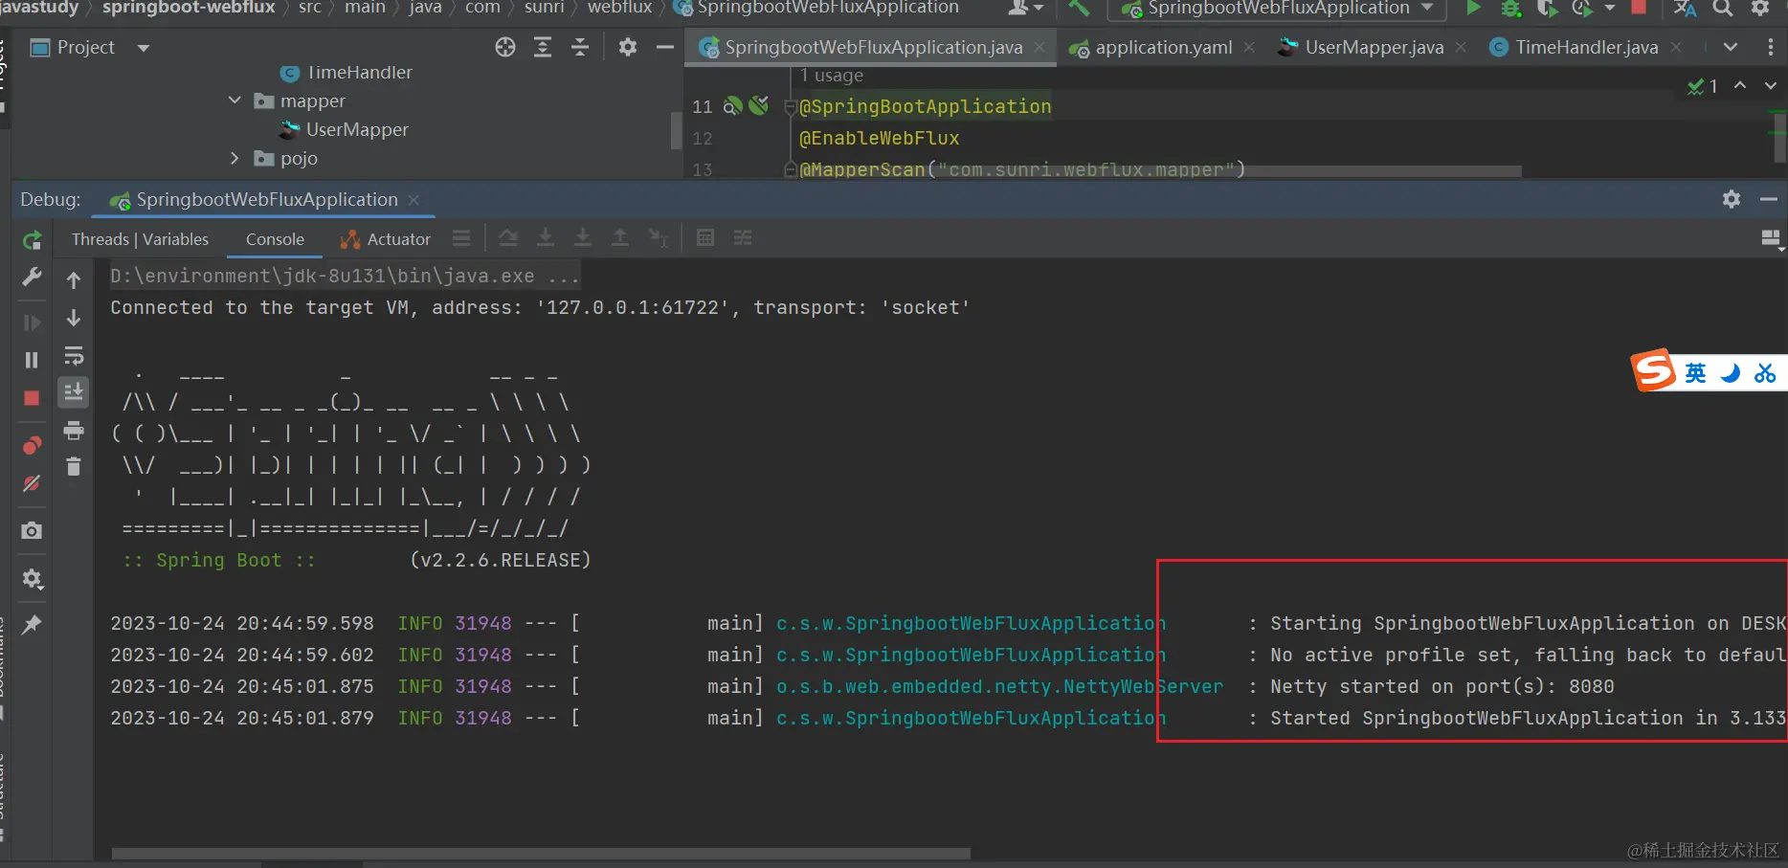
Task: Toggle scroll to end of console
Action: 74,391
